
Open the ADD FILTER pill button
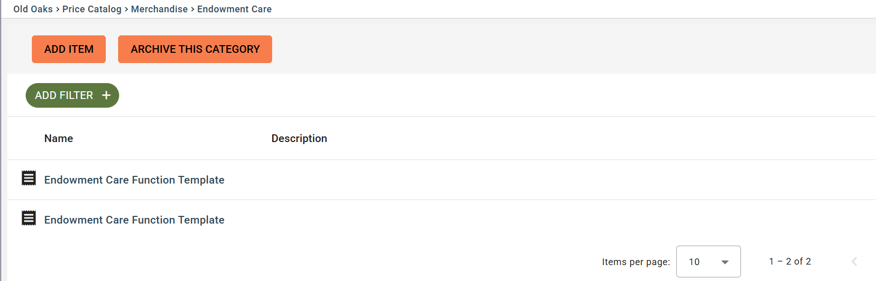(72, 95)
